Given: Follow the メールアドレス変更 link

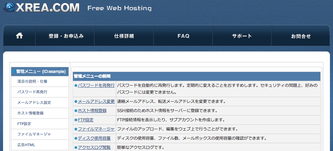Looking at the screenshot, I should coord(96,101).
